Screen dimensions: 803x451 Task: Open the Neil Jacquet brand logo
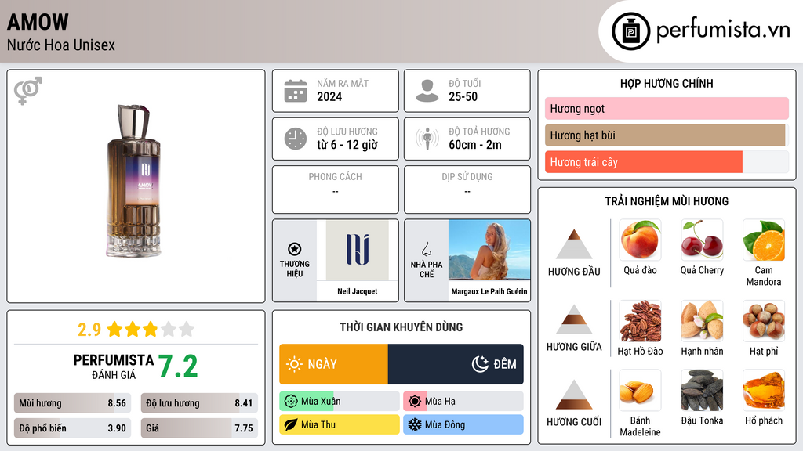358,250
